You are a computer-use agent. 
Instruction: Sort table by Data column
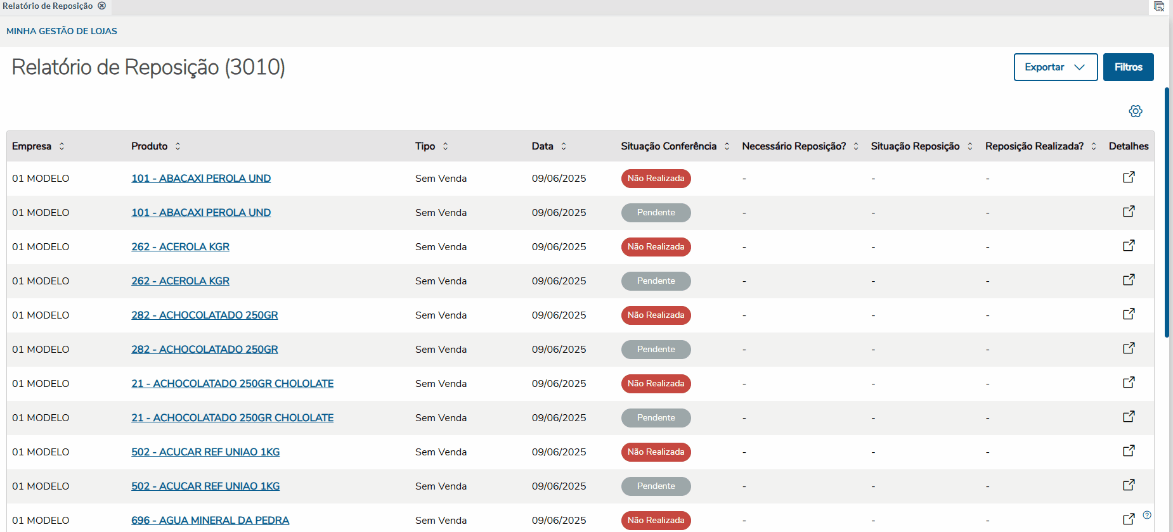click(x=564, y=146)
